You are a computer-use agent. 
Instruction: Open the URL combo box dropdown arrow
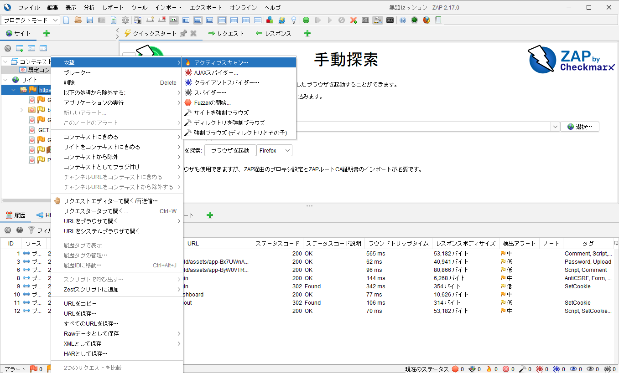click(555, 127)
